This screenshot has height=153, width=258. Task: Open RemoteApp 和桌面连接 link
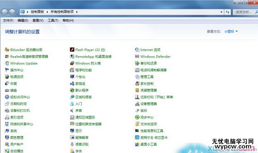(x=94, y=56)
